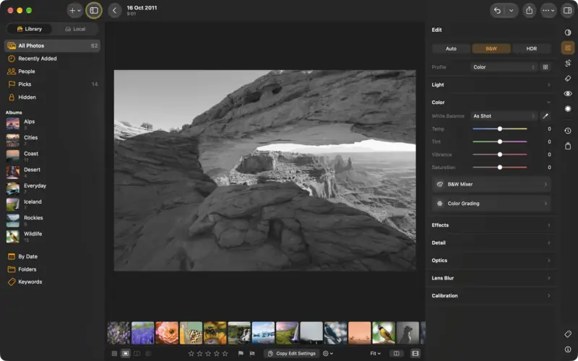Expand the Light section
This screenshot has height=361, width=578.
pos(491,84)
